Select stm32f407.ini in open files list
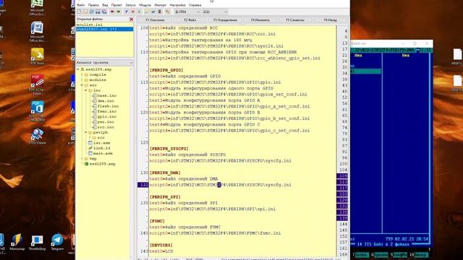Image resolution: width=463 pixels, height=260 pixels. tap(104, 29)
